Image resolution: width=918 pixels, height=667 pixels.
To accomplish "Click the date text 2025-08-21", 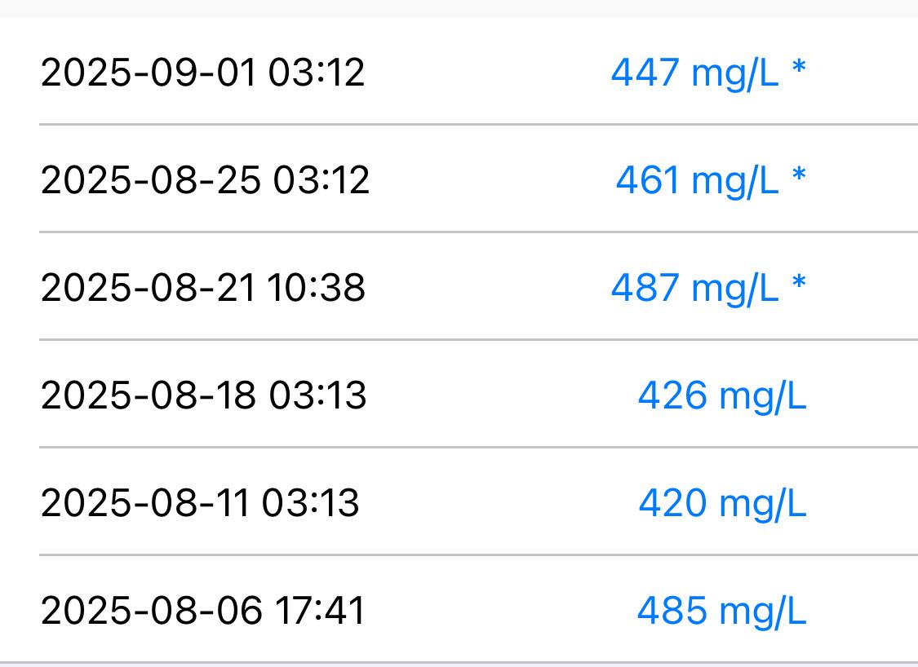I will click(149, 287).
